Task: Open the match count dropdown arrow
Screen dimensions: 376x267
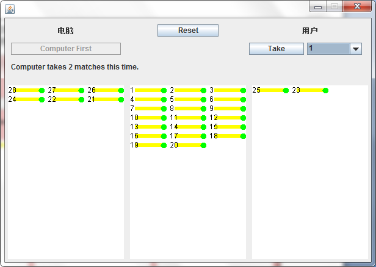Action: [x=356, y=49]
